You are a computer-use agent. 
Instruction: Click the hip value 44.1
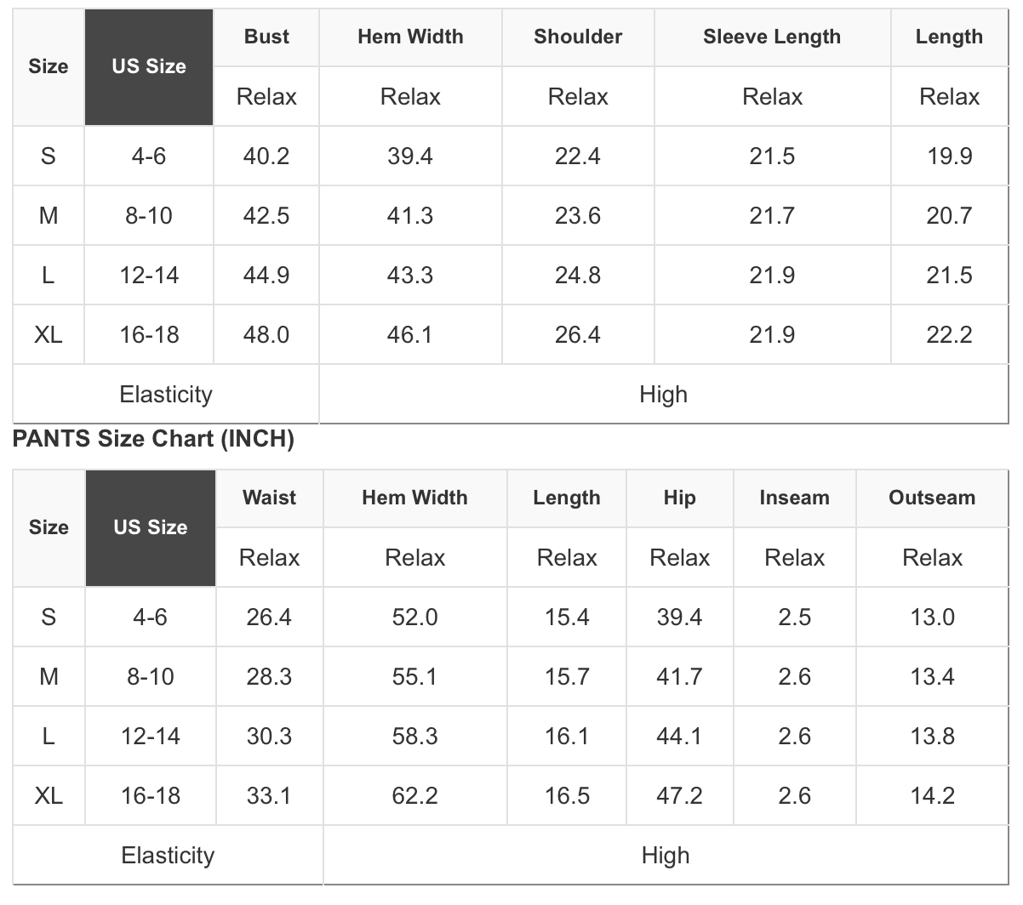679,736
